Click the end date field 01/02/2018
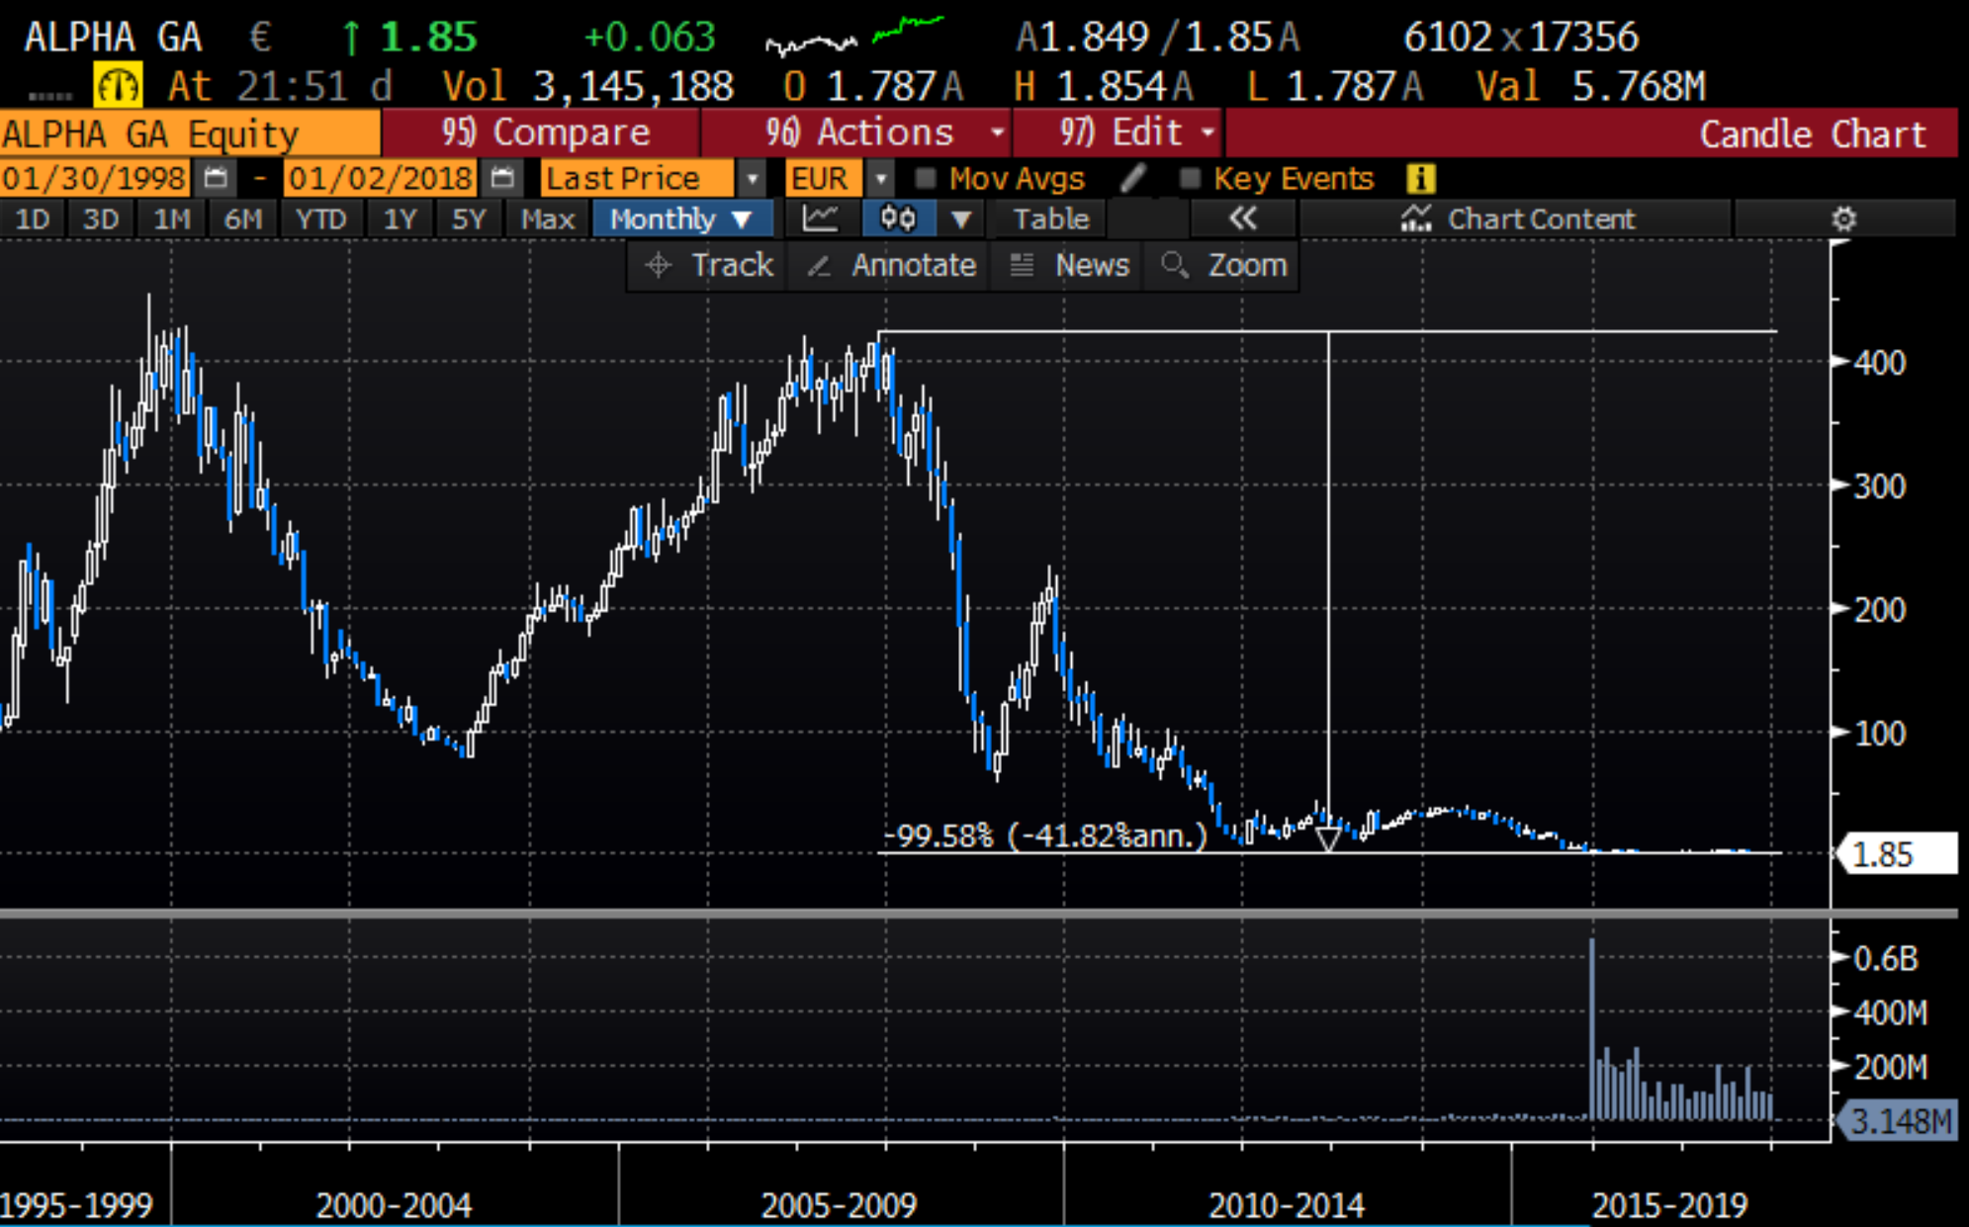 [x=381, y=179]
